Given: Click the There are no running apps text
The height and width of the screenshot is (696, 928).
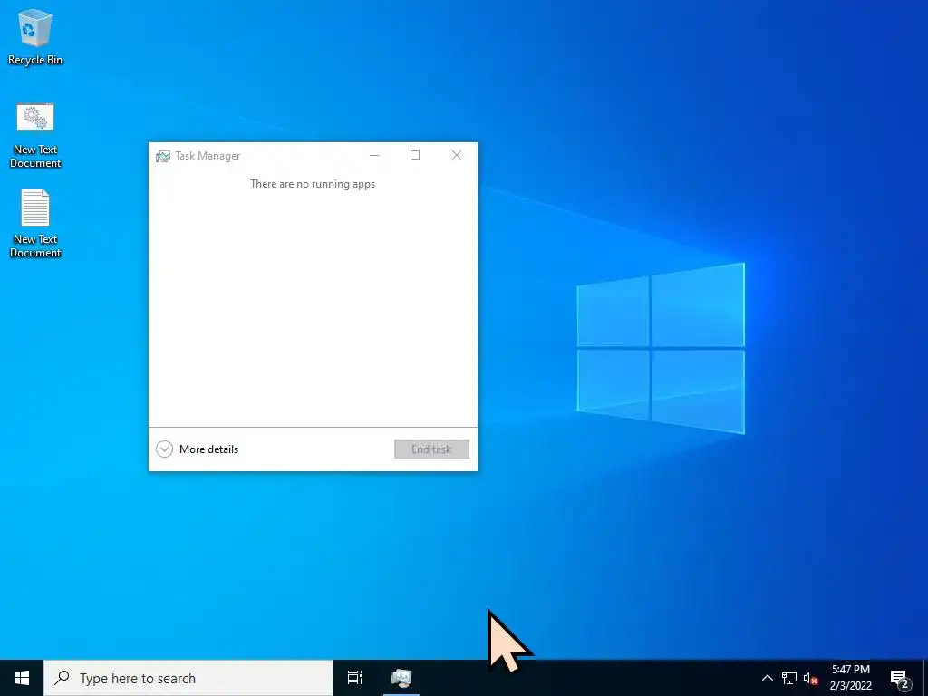Looking at the screenshot, I should coord(313,184).
